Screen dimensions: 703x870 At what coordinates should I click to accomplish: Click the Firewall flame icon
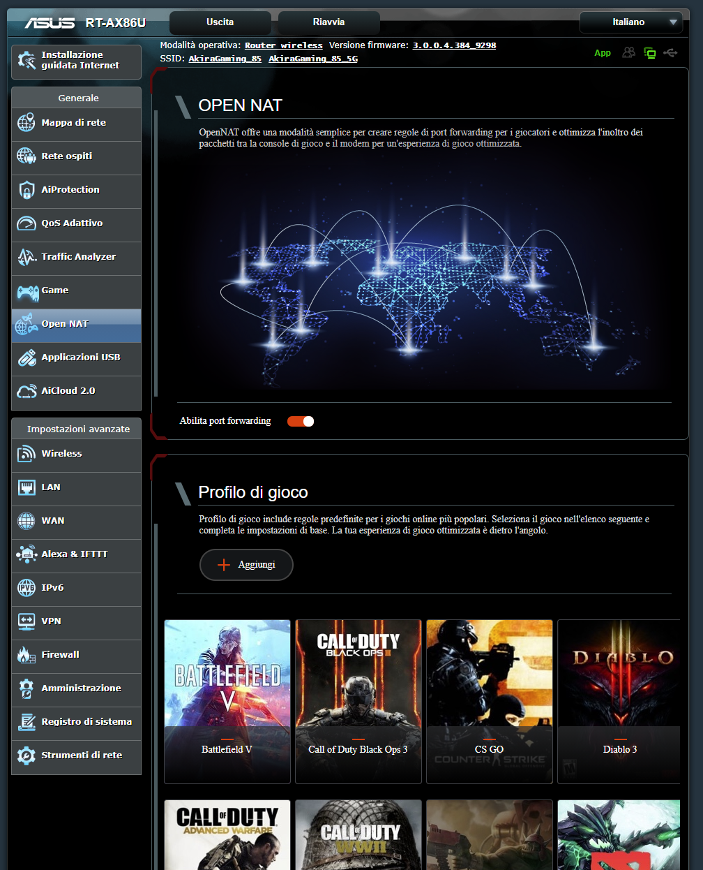point(27,655)
